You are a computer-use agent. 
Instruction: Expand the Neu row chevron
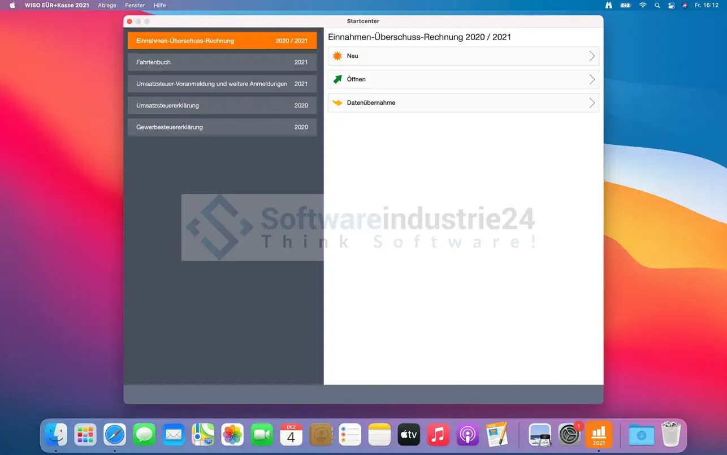coord(592,56)
